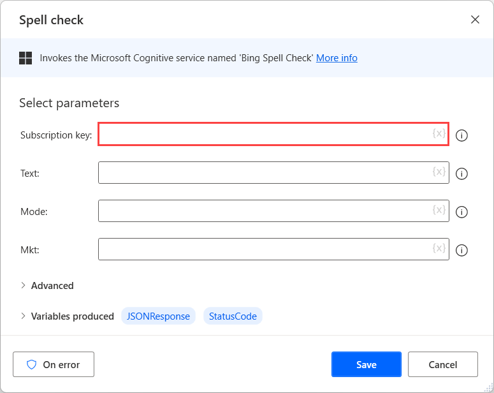Viewport: 494px width, 393px height.
Task: Open the More info link
Action: point(337,58)
